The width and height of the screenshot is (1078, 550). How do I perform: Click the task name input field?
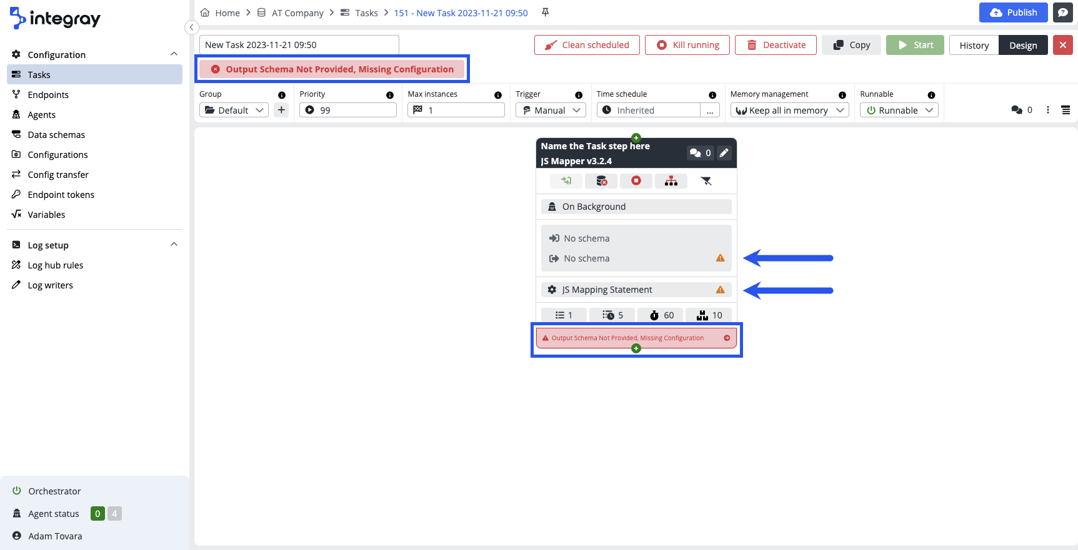(x=299, y=45)
